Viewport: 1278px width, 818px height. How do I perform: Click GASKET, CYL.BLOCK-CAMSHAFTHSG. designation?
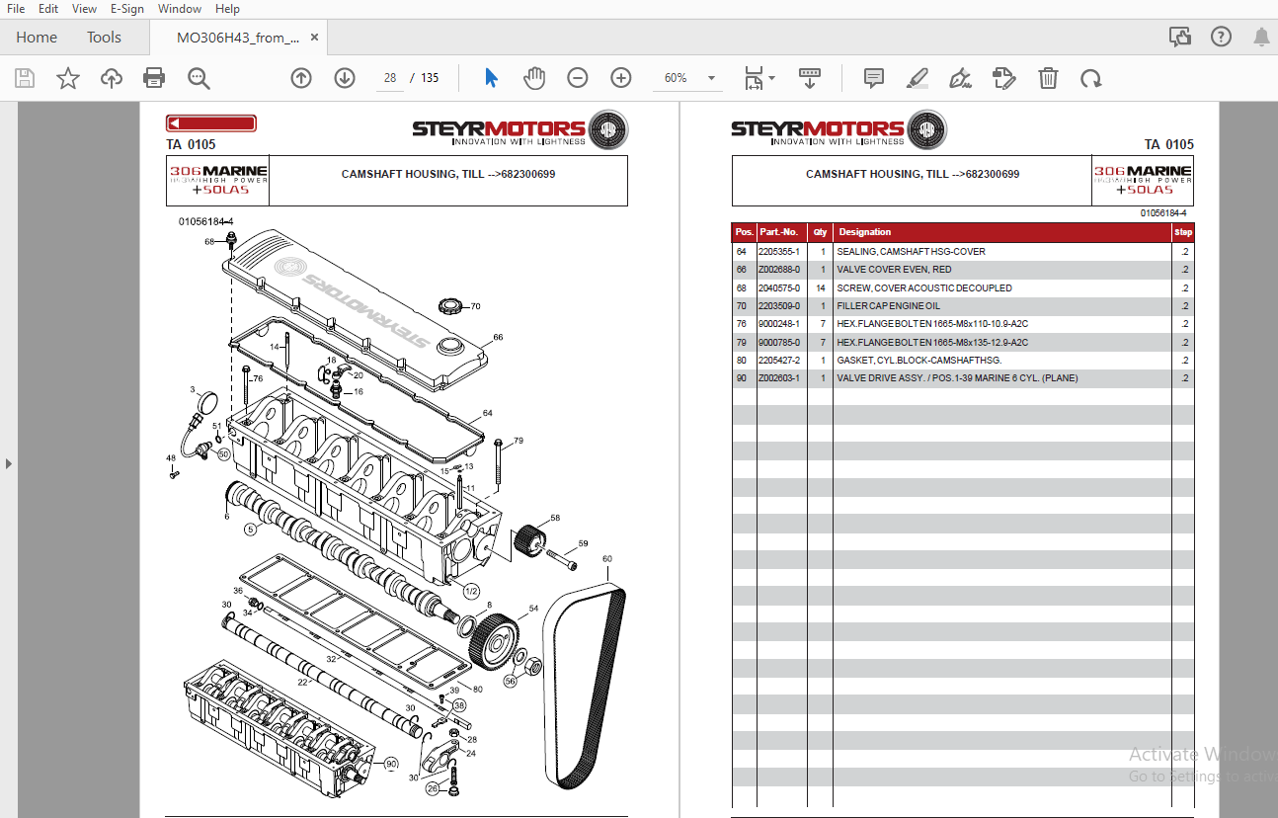click(x=919, y=361)
